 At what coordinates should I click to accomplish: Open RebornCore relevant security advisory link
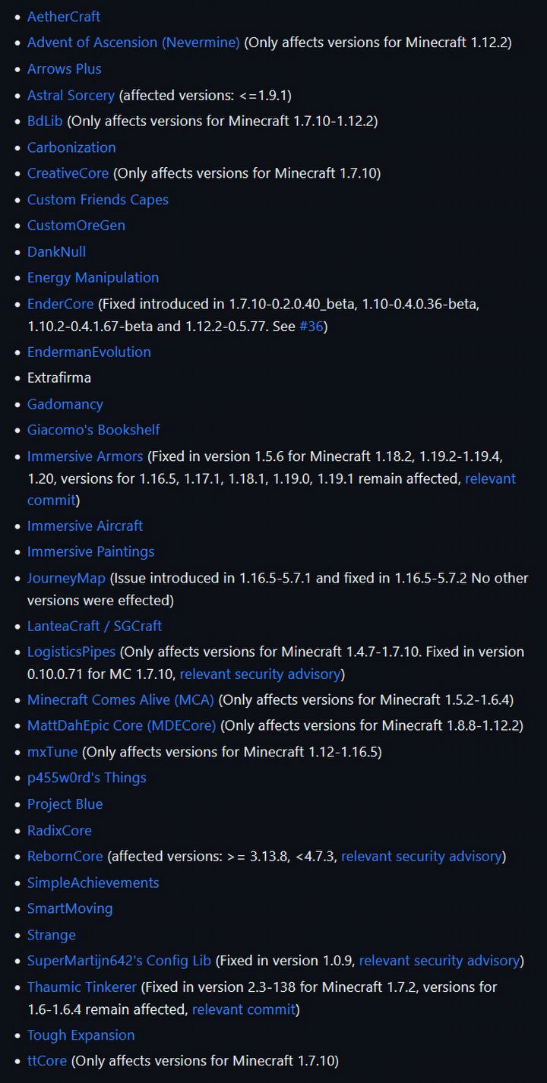tap(421, 856)
